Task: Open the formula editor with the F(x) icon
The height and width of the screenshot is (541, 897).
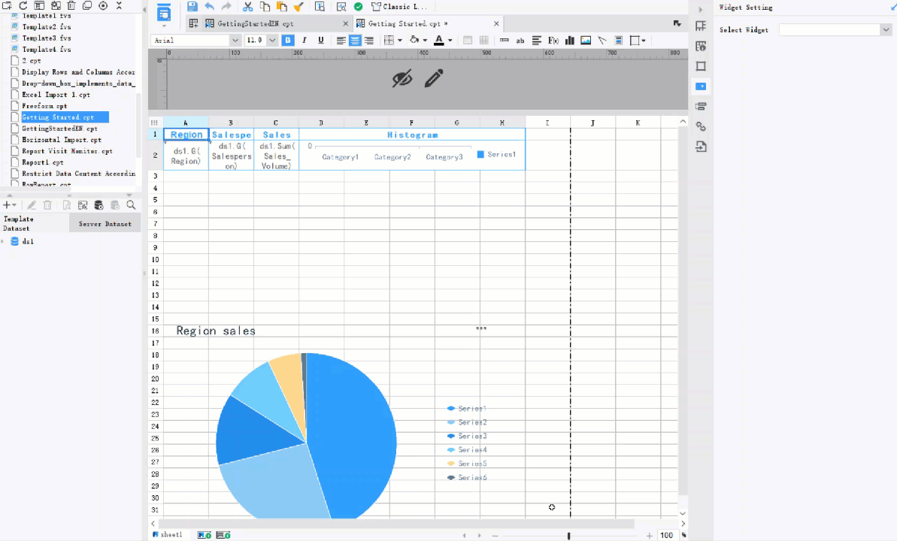Action: (553, 40)
